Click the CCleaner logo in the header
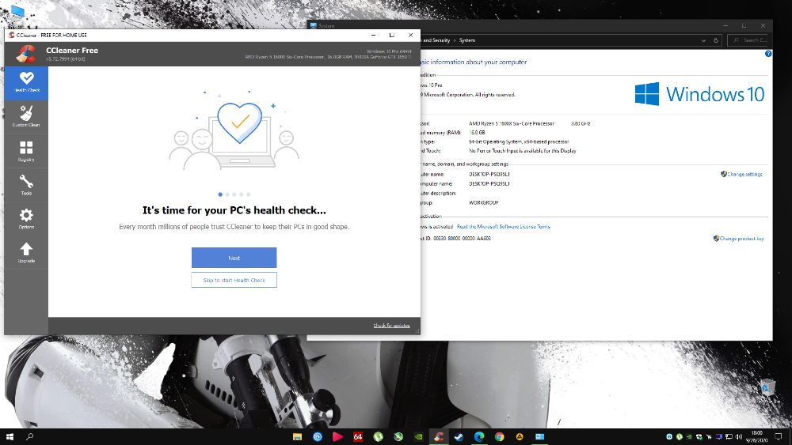Viewport: 792px width, 445px height. pyautogui.click(x=25, y=54)
